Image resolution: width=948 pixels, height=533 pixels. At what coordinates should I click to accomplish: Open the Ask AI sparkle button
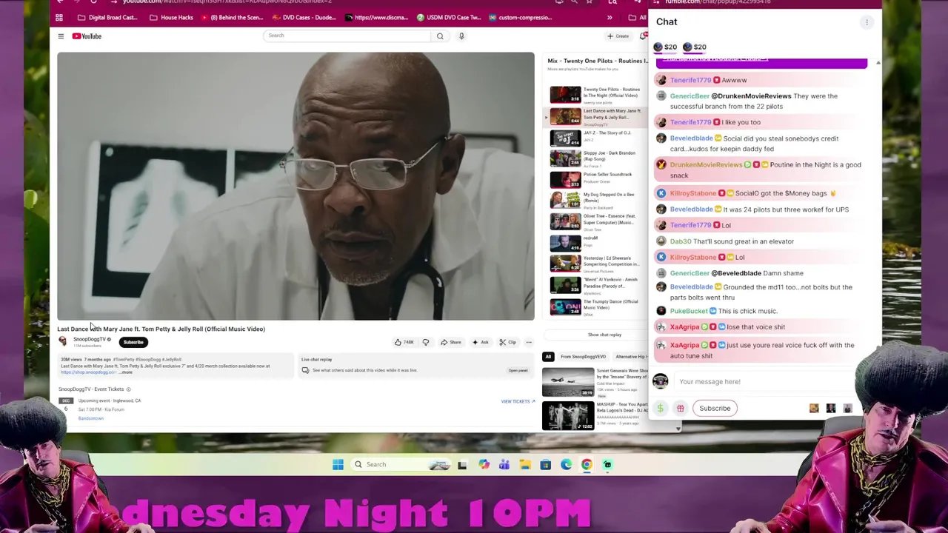tap(480, 342)
